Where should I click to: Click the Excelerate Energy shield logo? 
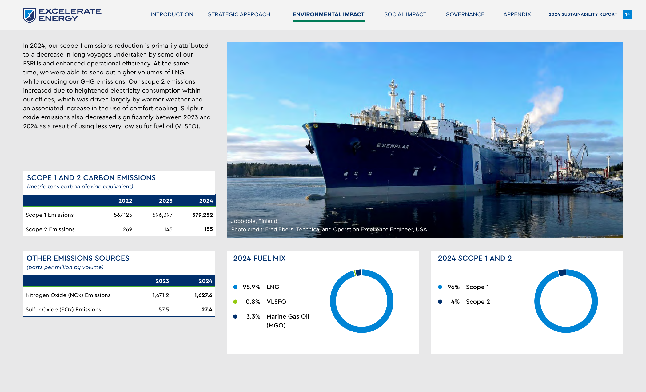[29, 15]
